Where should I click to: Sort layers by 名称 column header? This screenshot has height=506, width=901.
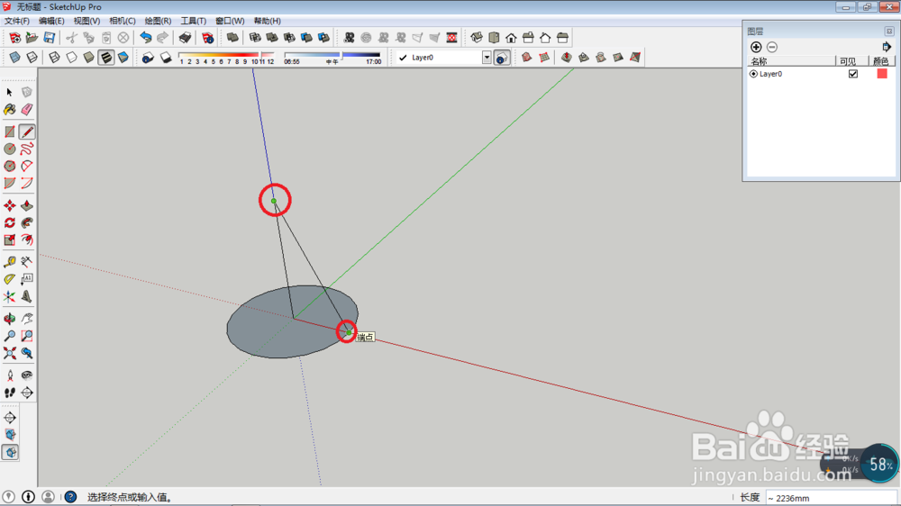(x=791, y=61)
